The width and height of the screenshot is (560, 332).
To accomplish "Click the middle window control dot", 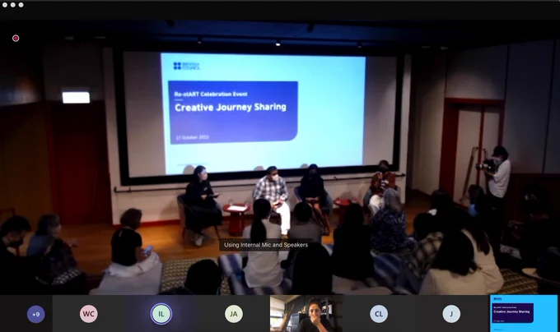I will click(13, 5).
